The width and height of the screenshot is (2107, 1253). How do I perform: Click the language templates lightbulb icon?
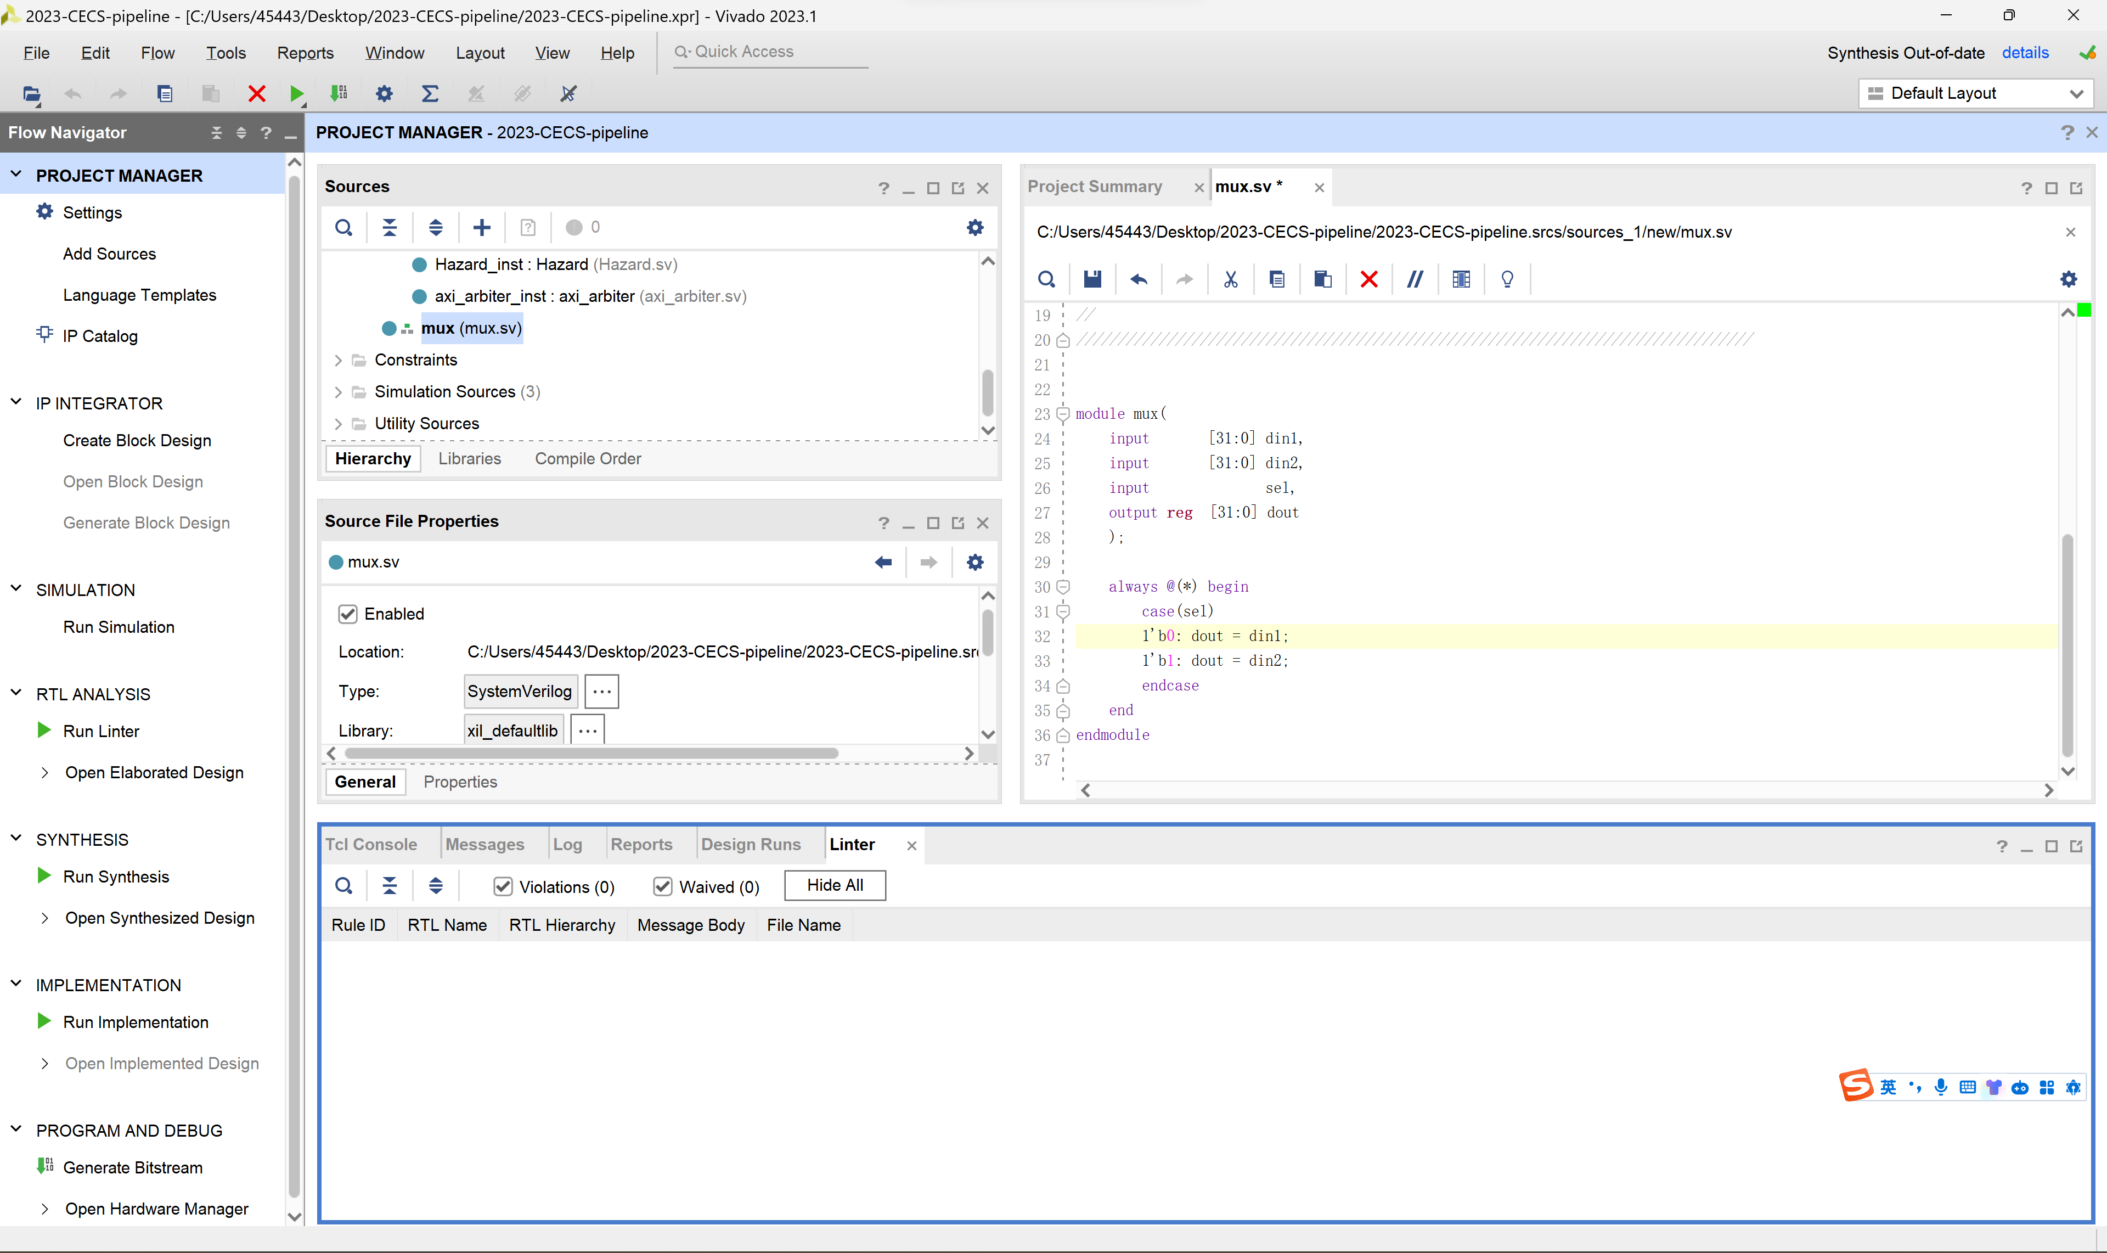(1507, 279)
